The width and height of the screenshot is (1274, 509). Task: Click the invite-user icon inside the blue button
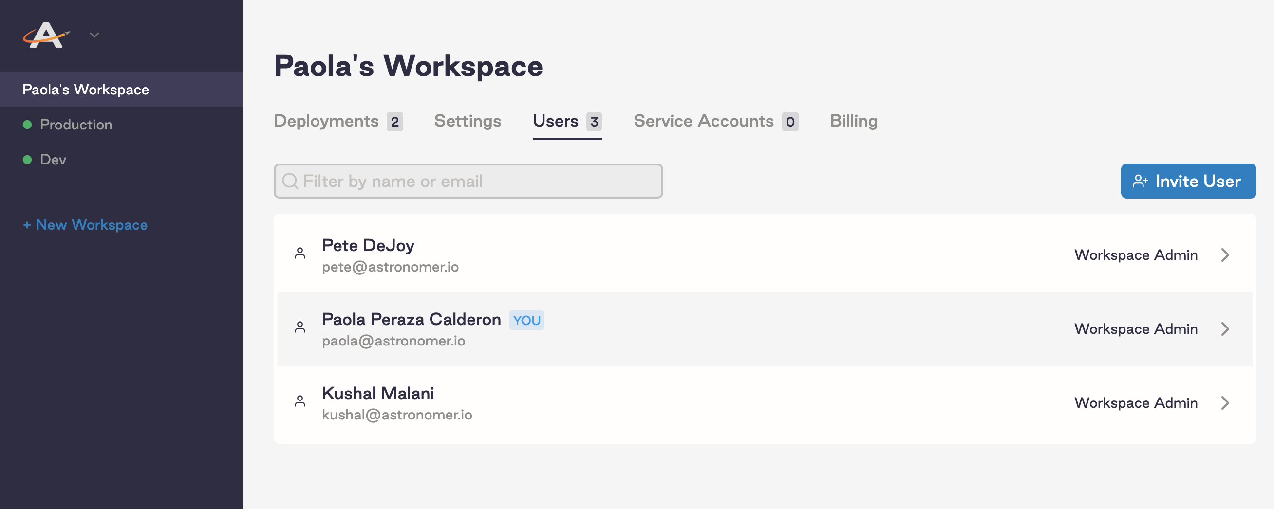pos(1142,181)
